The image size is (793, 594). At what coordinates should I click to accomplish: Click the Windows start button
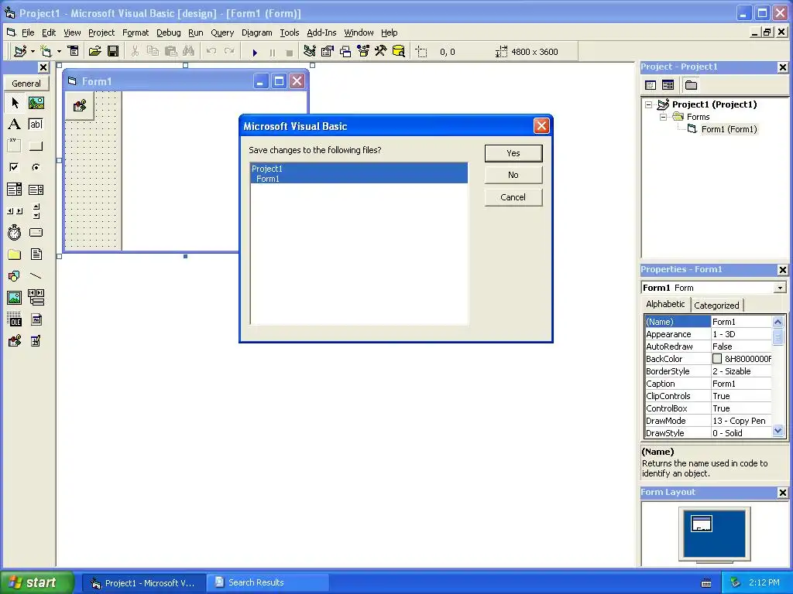(36, 582)
